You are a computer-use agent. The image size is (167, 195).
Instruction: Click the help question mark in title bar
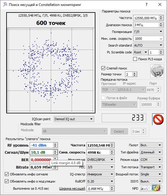[146, 5]
